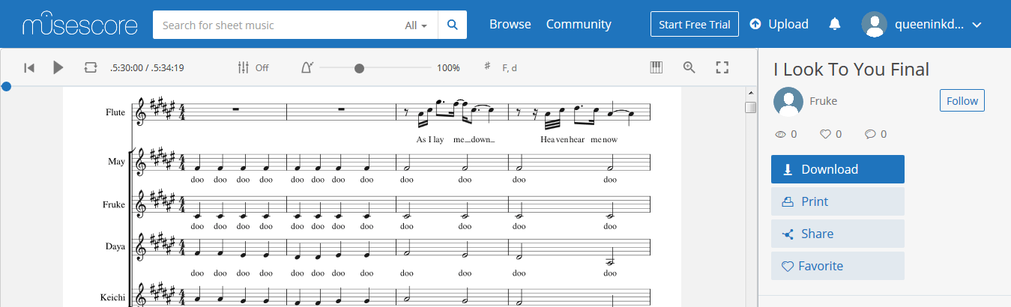Click the zoom magnifier icon
The height and width of the screenshot is (307, 1011).
pos(689,67)
